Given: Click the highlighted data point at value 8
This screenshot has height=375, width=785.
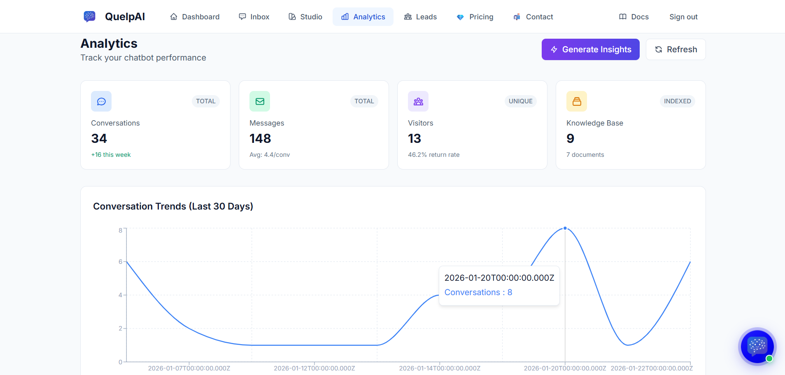Looking at the screenshot, I should point(565,228).
